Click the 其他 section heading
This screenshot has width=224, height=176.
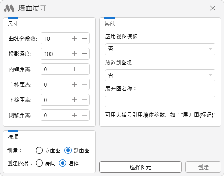click(110, 24)
